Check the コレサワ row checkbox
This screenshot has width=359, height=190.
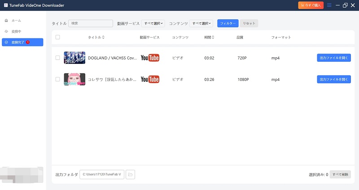(x=58, y=80)
